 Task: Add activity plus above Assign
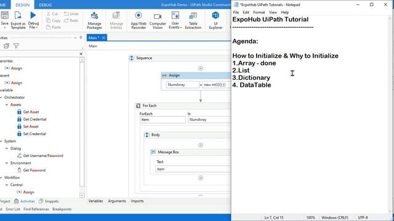coord(201,68)
